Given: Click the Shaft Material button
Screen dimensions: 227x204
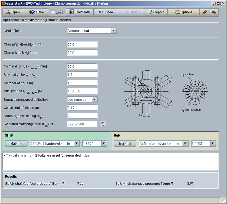Looking at the screenshot, I should pyautogui.click(x=16, y=143).
